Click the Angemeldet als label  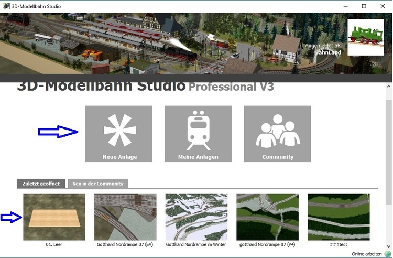tap(323, 46)
